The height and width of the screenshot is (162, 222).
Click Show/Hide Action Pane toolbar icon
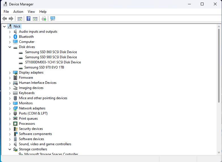pos(35,18)
